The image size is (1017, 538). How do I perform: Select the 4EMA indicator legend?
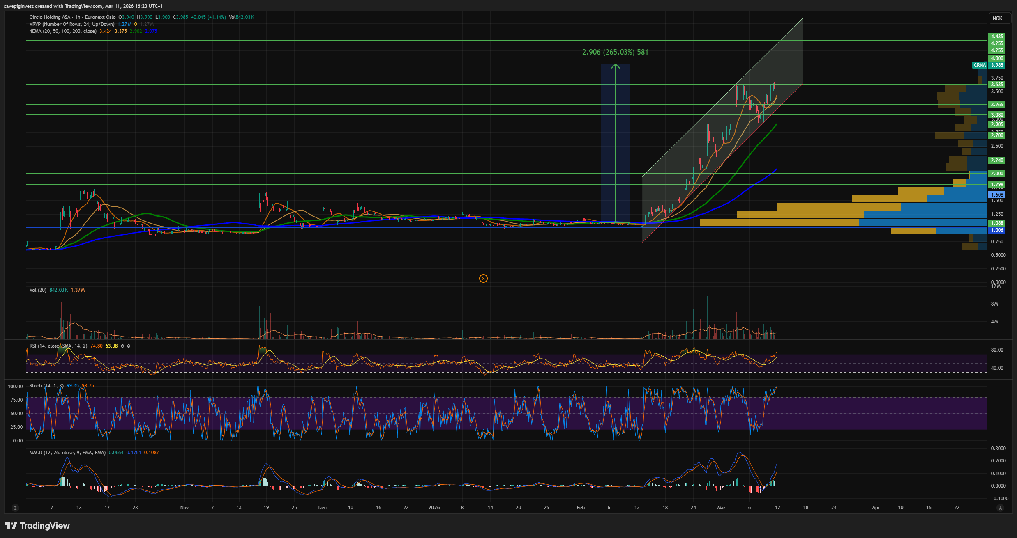[63, 31]
